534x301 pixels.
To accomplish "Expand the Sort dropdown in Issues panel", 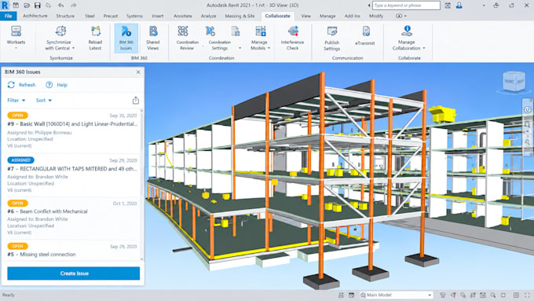I will [x=44, y=101].
